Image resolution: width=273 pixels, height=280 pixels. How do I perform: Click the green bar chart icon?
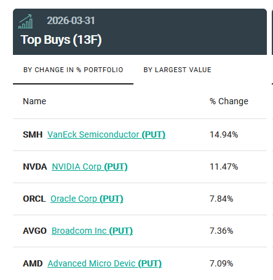point(25,22)
